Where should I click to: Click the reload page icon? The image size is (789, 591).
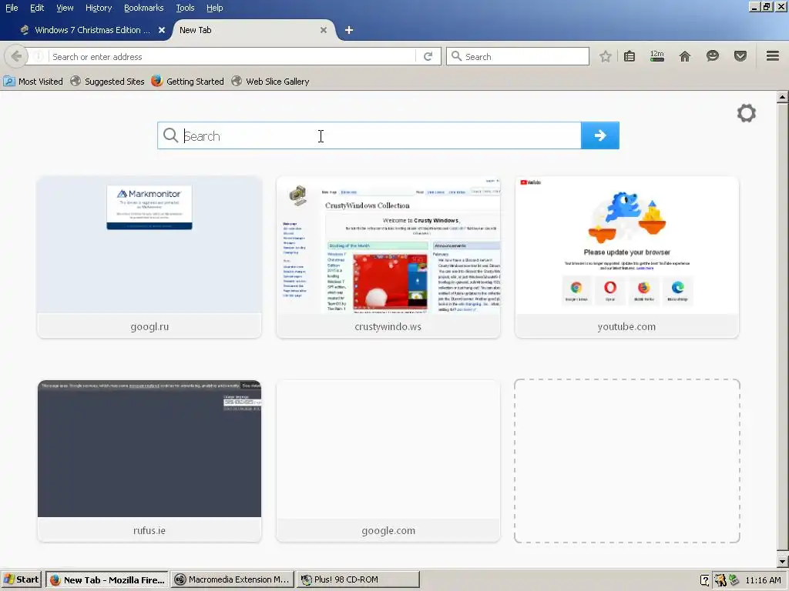click(x=428, y=56)
